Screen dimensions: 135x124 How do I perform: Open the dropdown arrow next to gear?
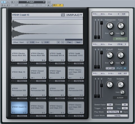[x=51, y=5]
